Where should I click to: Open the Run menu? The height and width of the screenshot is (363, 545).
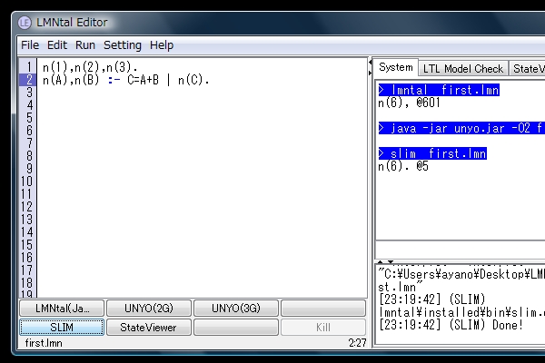pyautogui.click(x=84, y=44)
